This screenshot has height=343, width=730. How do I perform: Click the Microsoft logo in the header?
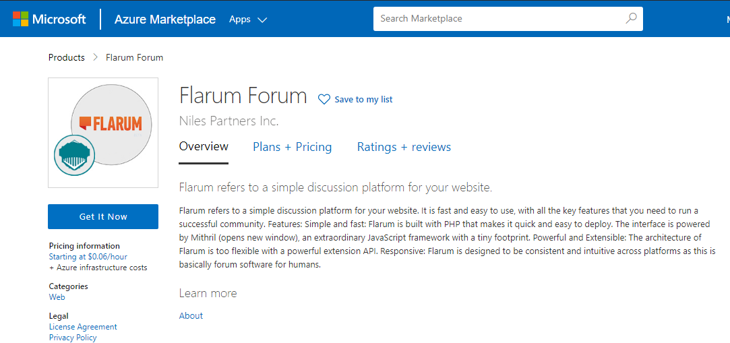pyautogui.click(x=49, y=19)
